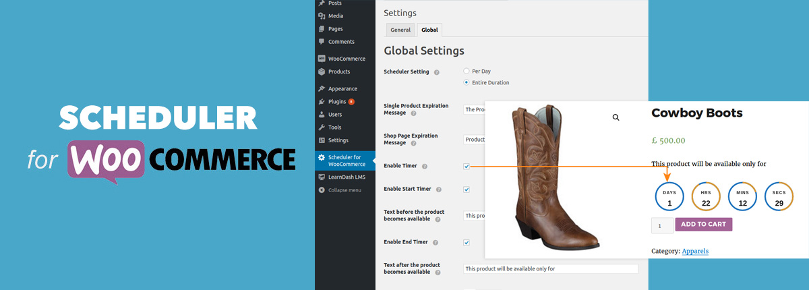
Task: Click the Scheduler gear icon in sidebar
Action: pos(322,157)
